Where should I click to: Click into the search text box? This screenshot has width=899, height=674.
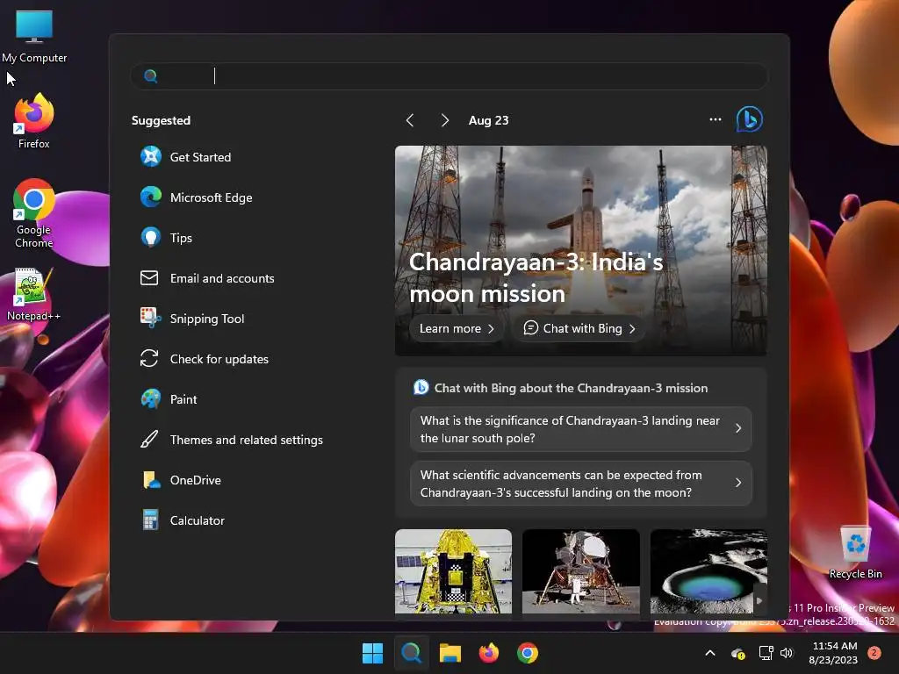449,75
